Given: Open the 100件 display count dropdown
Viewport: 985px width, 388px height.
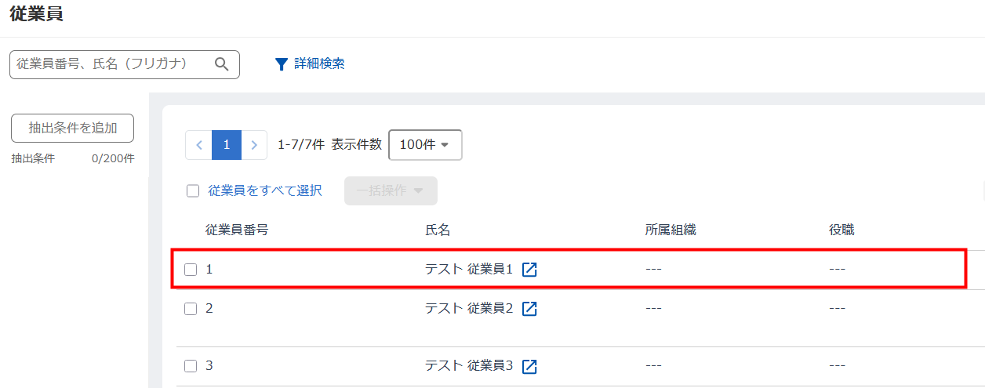Looking at the screenshot, I should click(425, 145).
